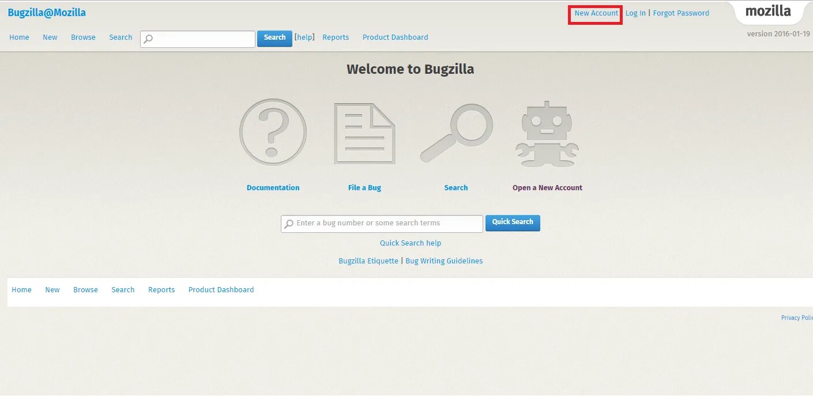Select Search in footer navigation
This screenshot has width=813, height=396.
tap(123, 290)
